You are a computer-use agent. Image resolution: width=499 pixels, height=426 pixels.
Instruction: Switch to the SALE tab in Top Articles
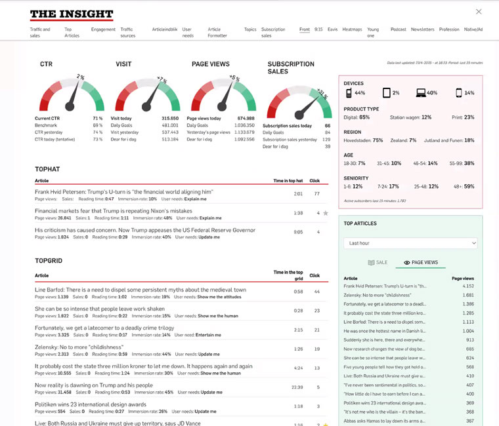[x=378, y=262]
